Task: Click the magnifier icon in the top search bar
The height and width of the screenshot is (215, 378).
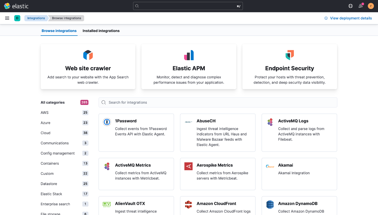Action: (137, 6)
